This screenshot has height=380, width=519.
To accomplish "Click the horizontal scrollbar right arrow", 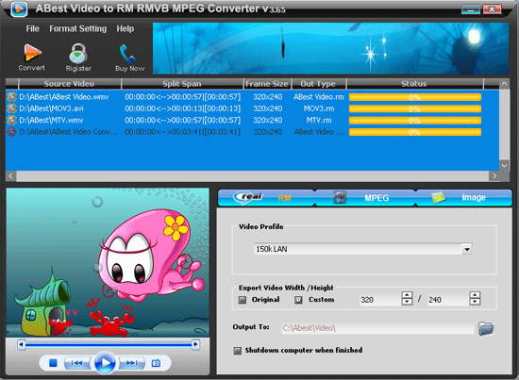I will (x=494, y=176).
